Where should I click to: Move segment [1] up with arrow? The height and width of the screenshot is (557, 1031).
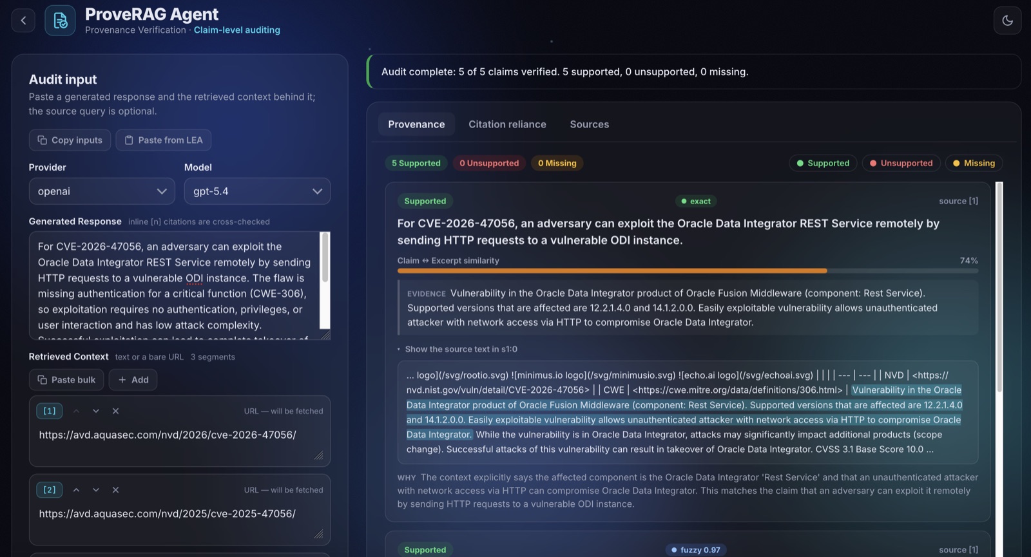pyautogui.click(x=76, y=411)
